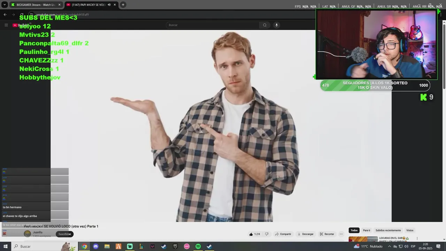
Task: Open weather widget 11°C Nublado
Action: click(x=368, y=246)
